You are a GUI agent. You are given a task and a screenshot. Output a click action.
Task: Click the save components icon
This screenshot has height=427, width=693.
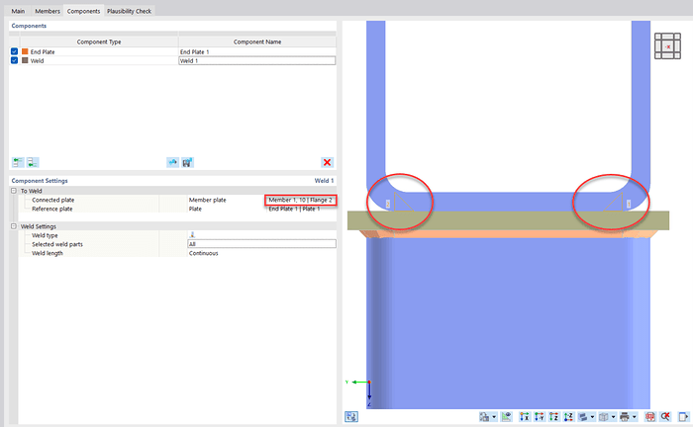coord(187,162)
